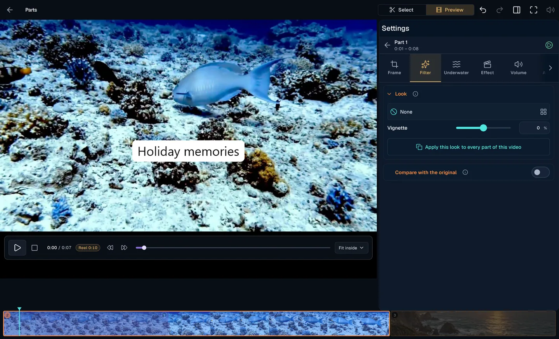This screenshot has width=559, height=339.
Task: Click the video playback progress bar
Action: point(233,248)
